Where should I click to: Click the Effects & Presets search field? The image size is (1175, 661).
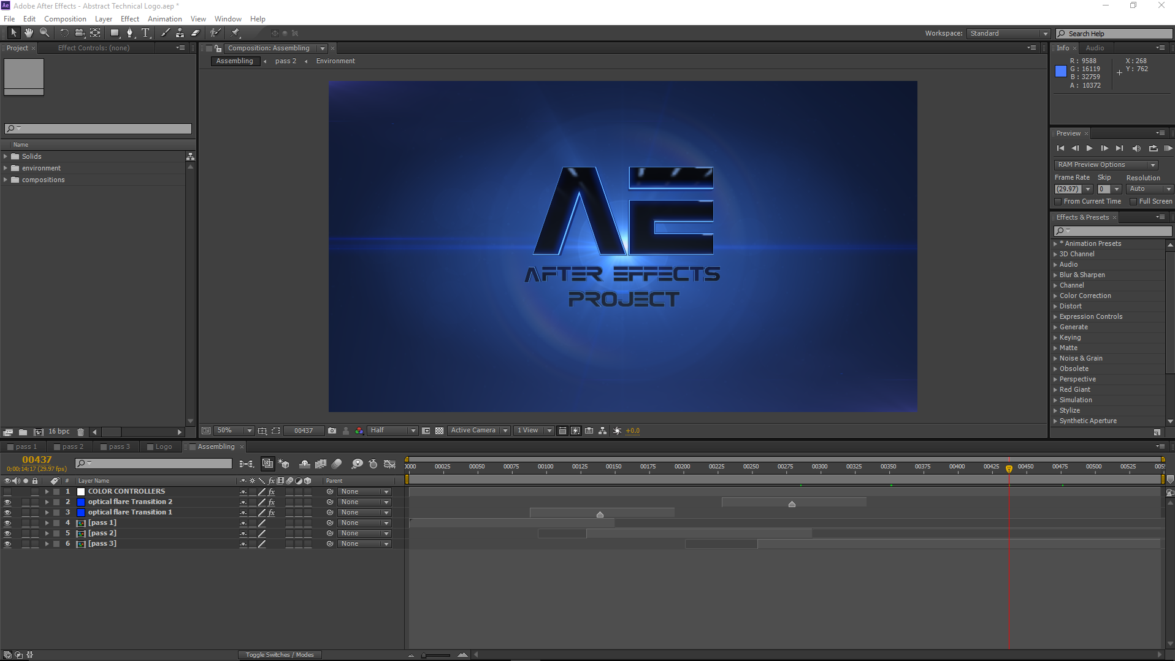[x=1112, y=231]
